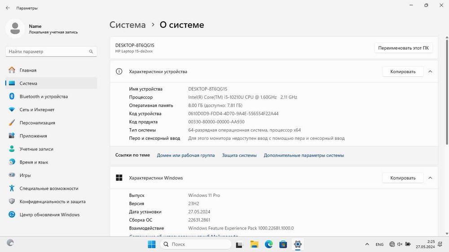Click the Код устройства value text
The width and height of the screenshot is (449, 252).
tap(233, 113)
